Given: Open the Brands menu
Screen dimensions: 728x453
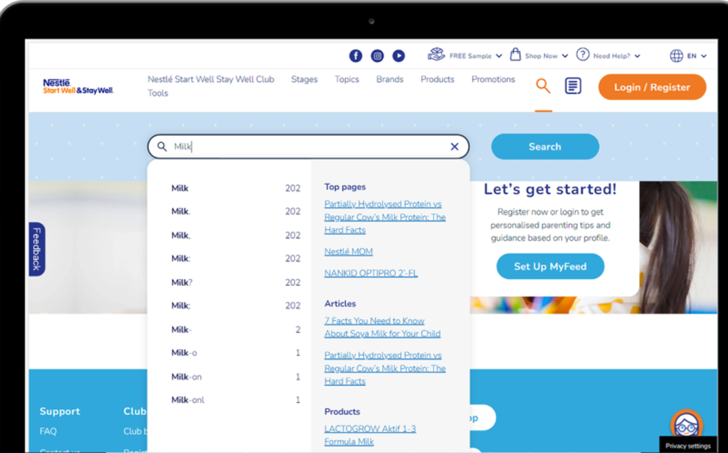Looking at the screenshot, I should (x=390, y=79).
